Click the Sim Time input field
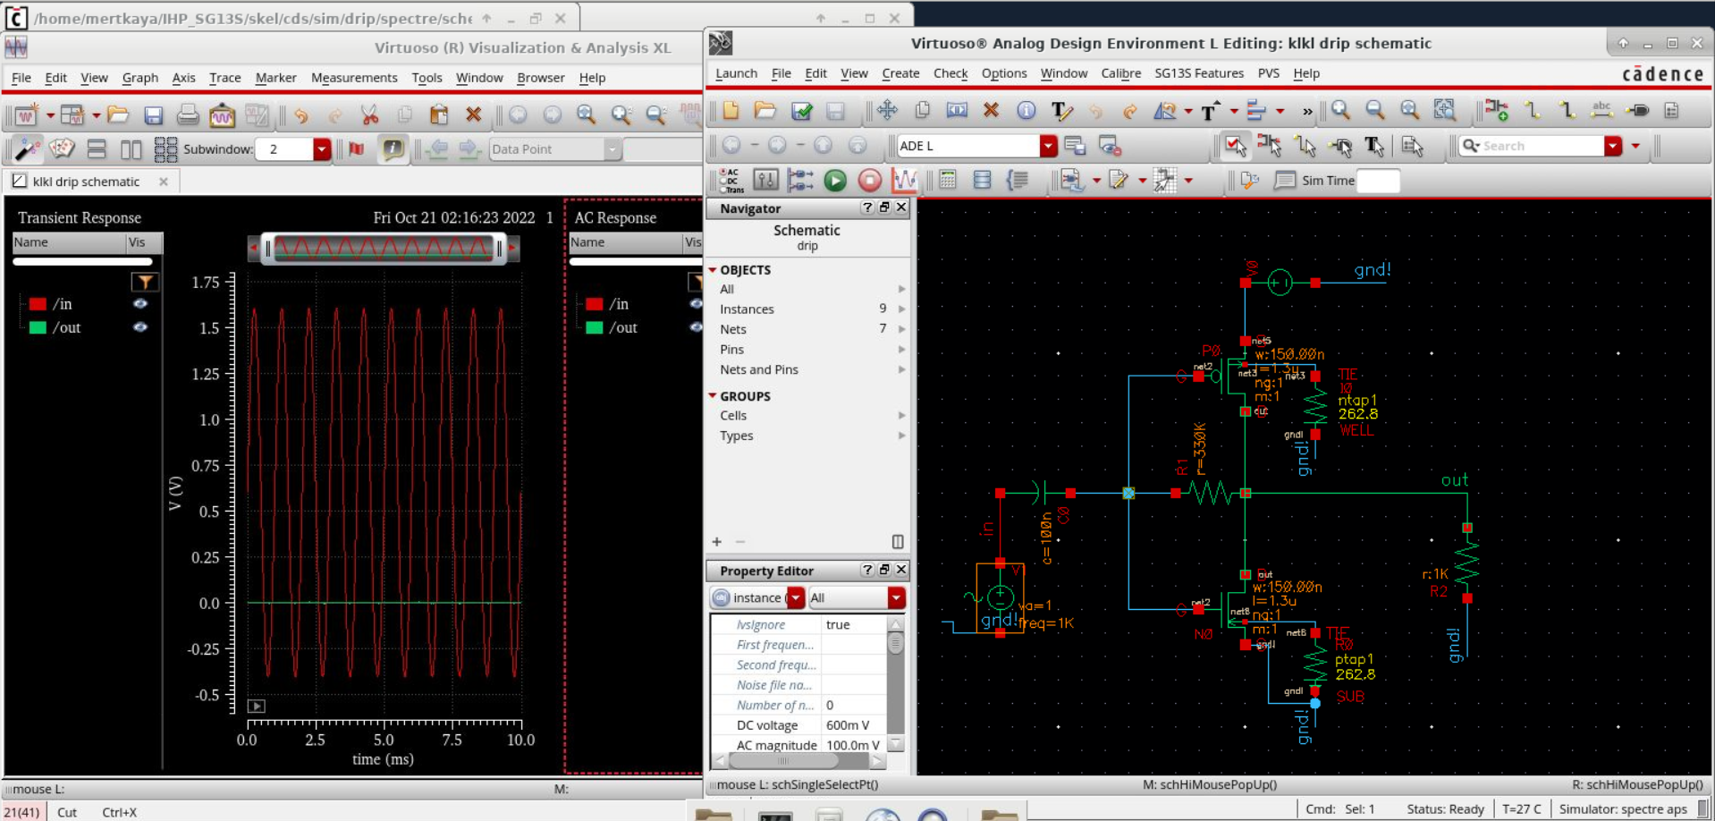The image size is (1715, 821). pos(1378,181)
